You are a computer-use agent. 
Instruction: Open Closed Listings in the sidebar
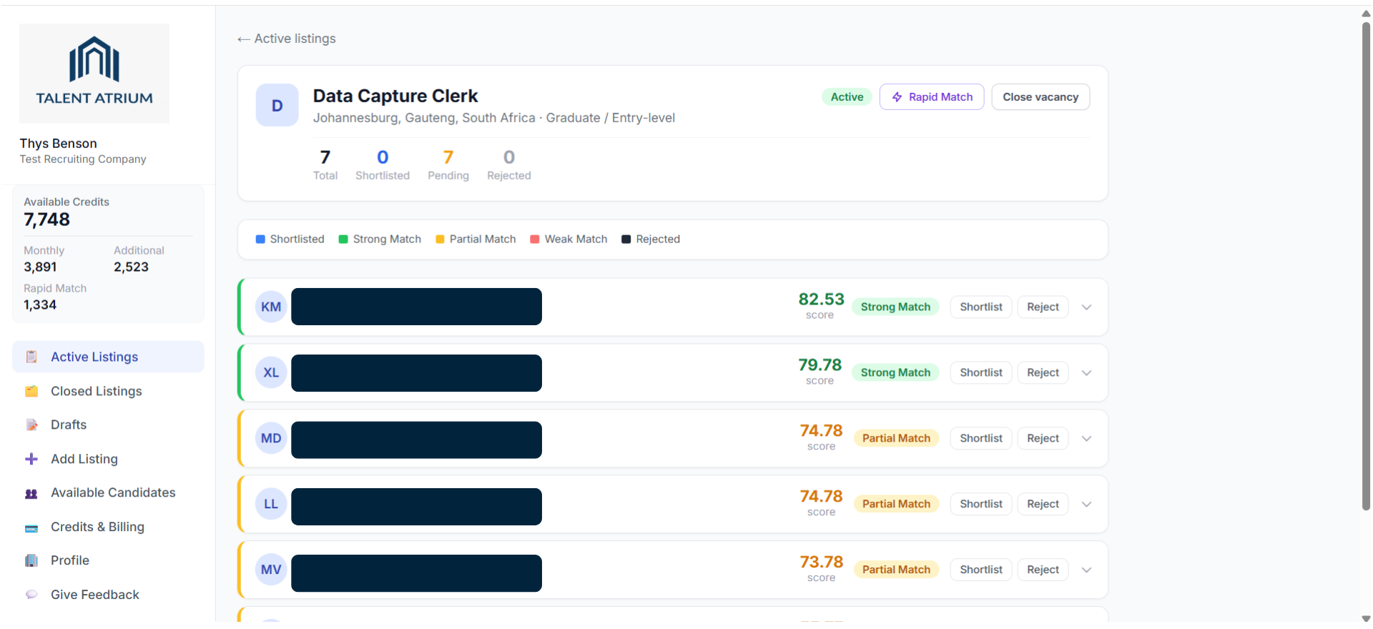point(108,391)
